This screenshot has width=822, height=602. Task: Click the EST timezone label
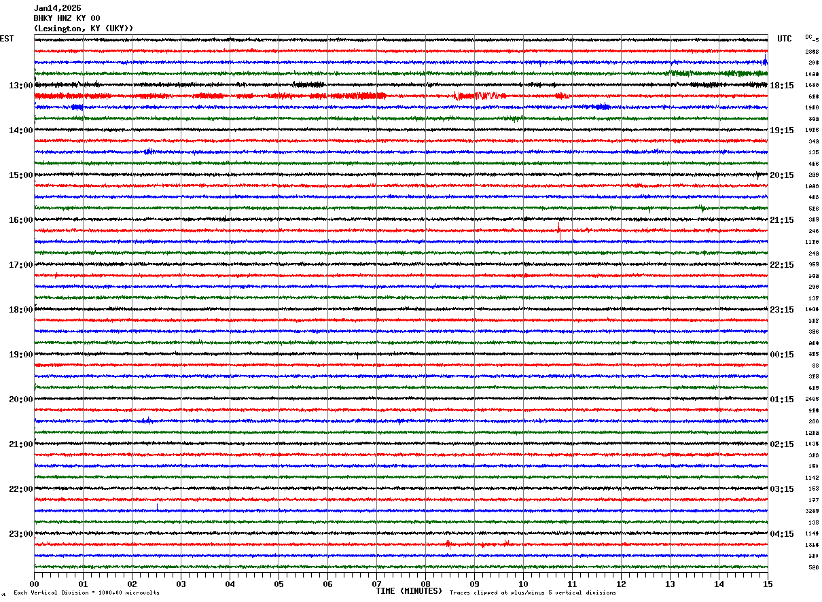coord(7,39)
